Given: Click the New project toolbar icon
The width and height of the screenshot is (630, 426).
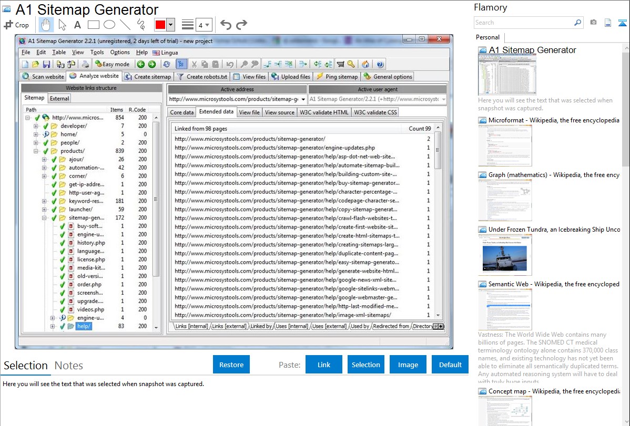Looking at the screenshot, I should (x=25, y=64).
